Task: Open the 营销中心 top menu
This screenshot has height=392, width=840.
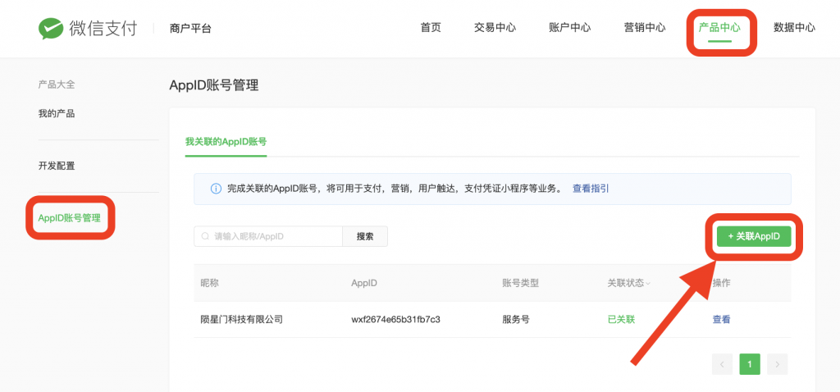Action: pos(645,28)
